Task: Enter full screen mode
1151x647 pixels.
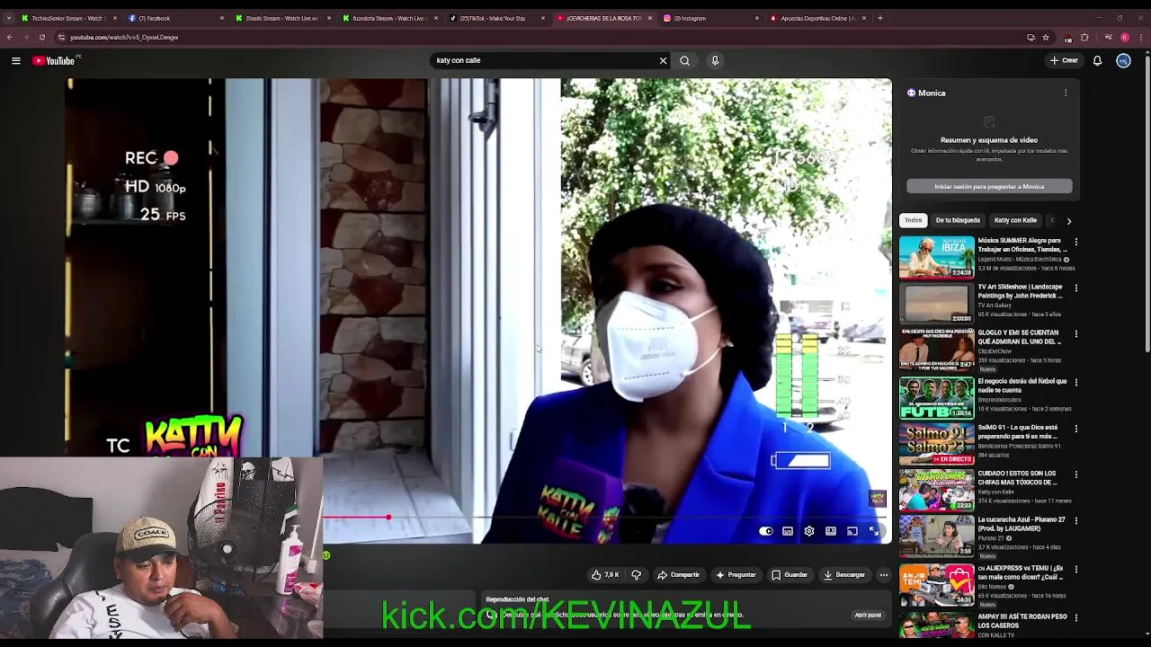Action: (873, 531)
